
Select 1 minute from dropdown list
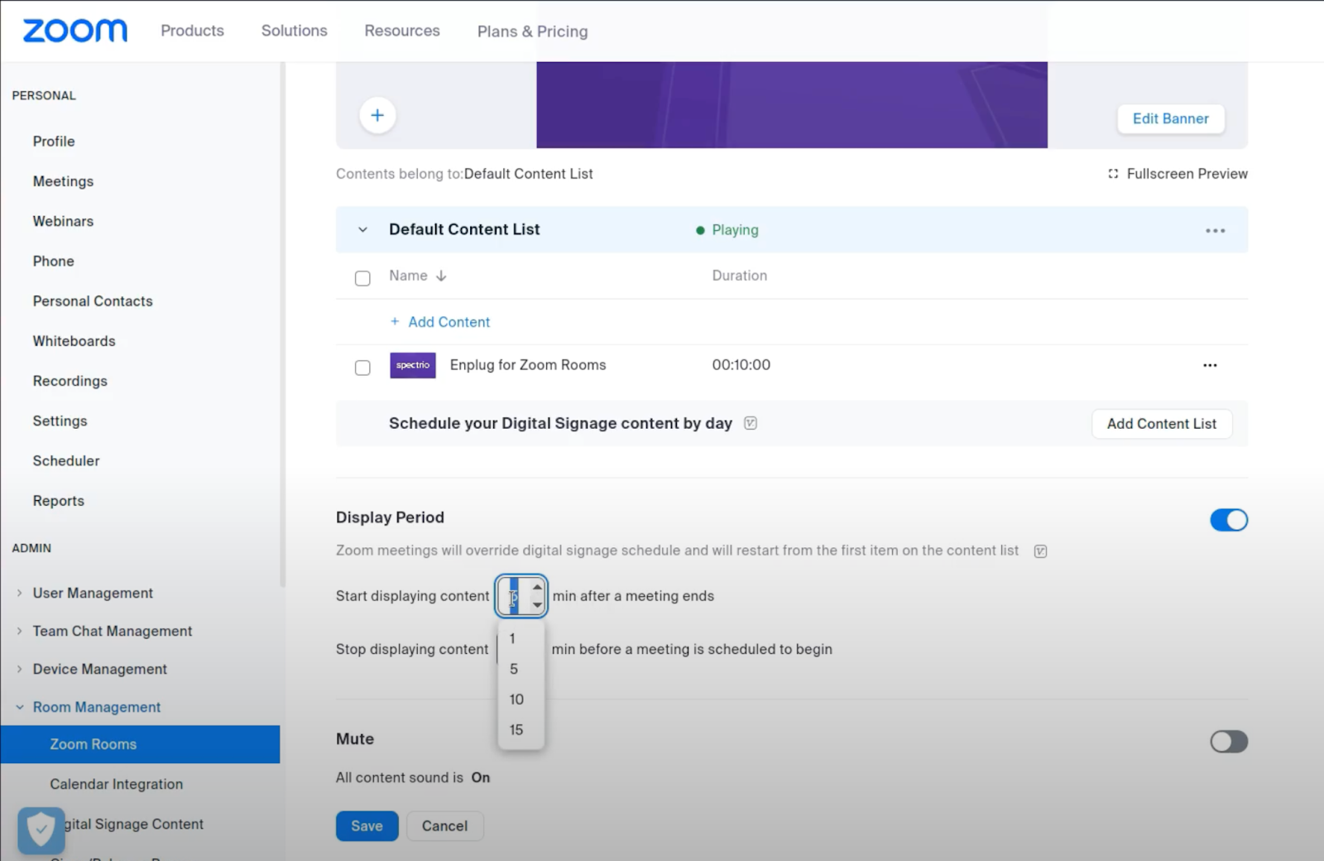pyautogui.click(x=521, y=638)
